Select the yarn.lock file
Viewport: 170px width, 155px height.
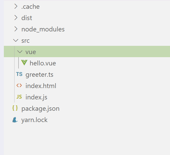pos(34,120)
